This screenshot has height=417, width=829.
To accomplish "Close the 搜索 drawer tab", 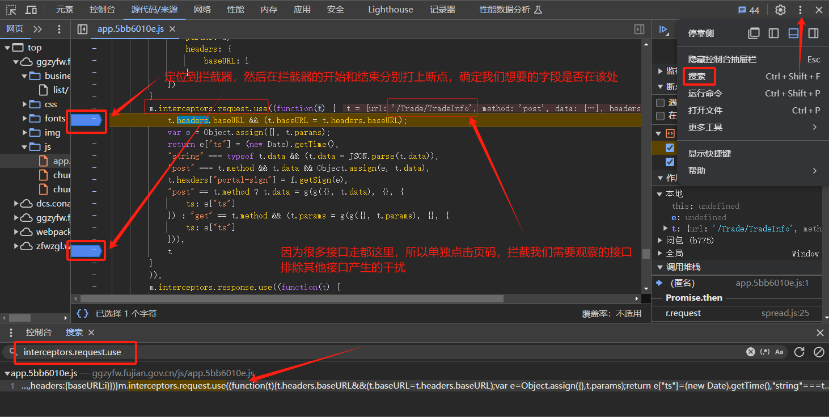I will pyautogui.click(x=91, y=332).
